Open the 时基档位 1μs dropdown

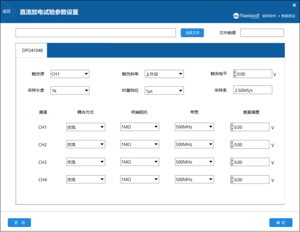pos(164,91)
